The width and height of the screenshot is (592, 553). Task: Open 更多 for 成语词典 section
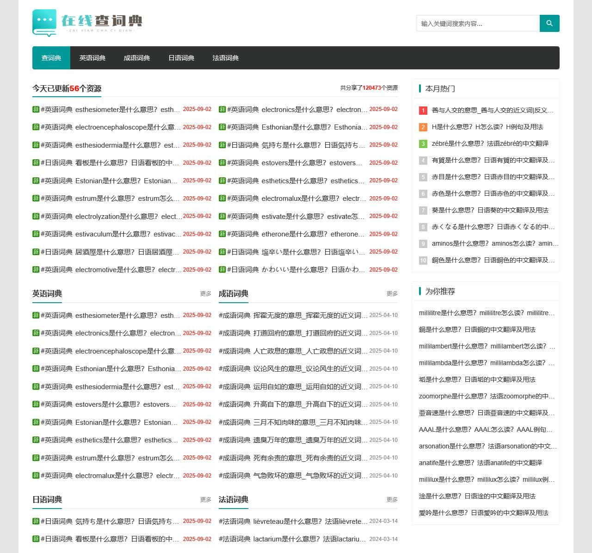392,294
